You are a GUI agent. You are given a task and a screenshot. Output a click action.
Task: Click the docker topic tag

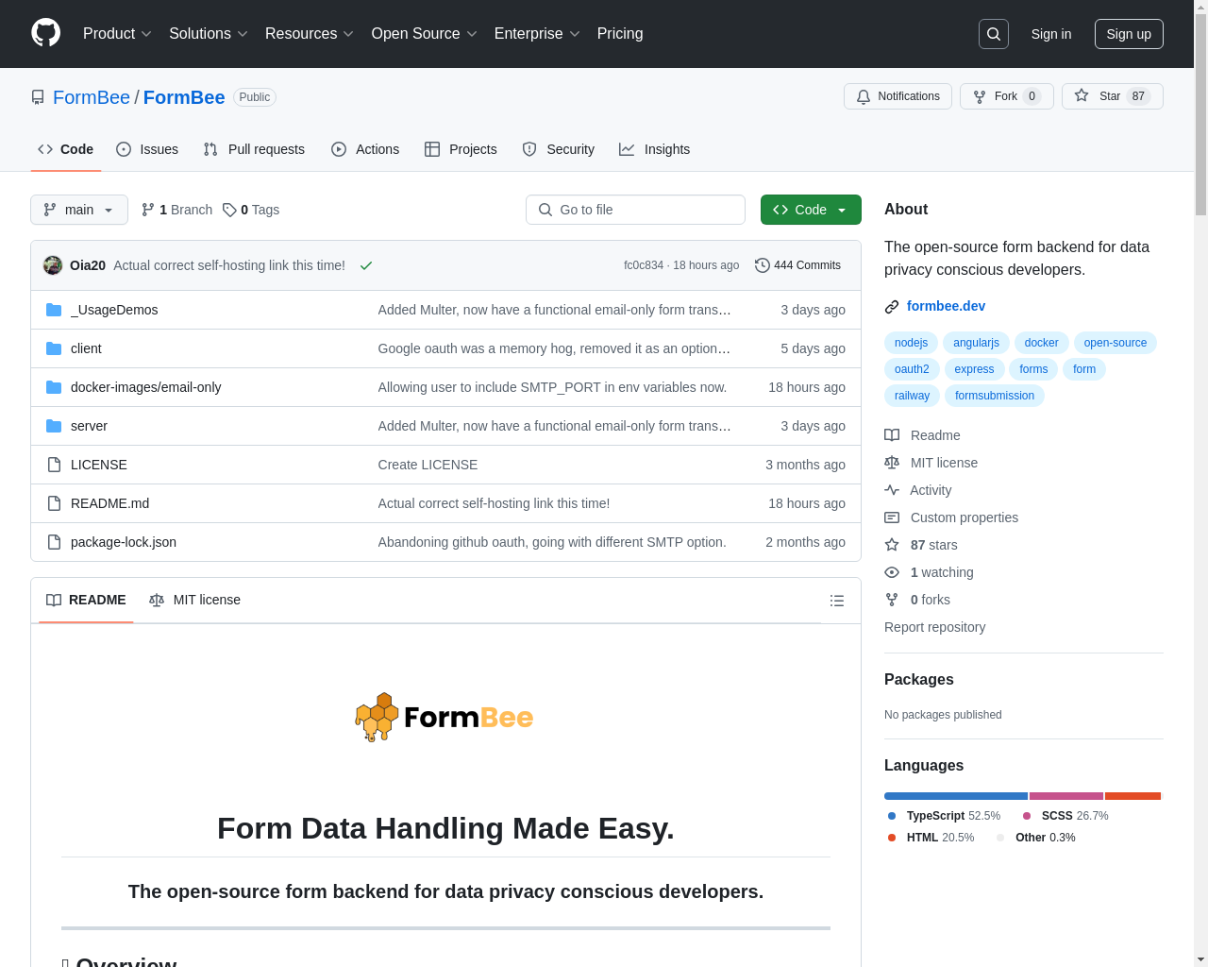[1042, 343]
